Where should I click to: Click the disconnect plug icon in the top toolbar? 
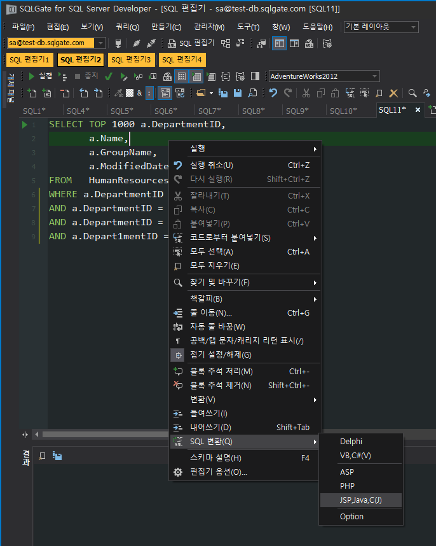(151, 43)
